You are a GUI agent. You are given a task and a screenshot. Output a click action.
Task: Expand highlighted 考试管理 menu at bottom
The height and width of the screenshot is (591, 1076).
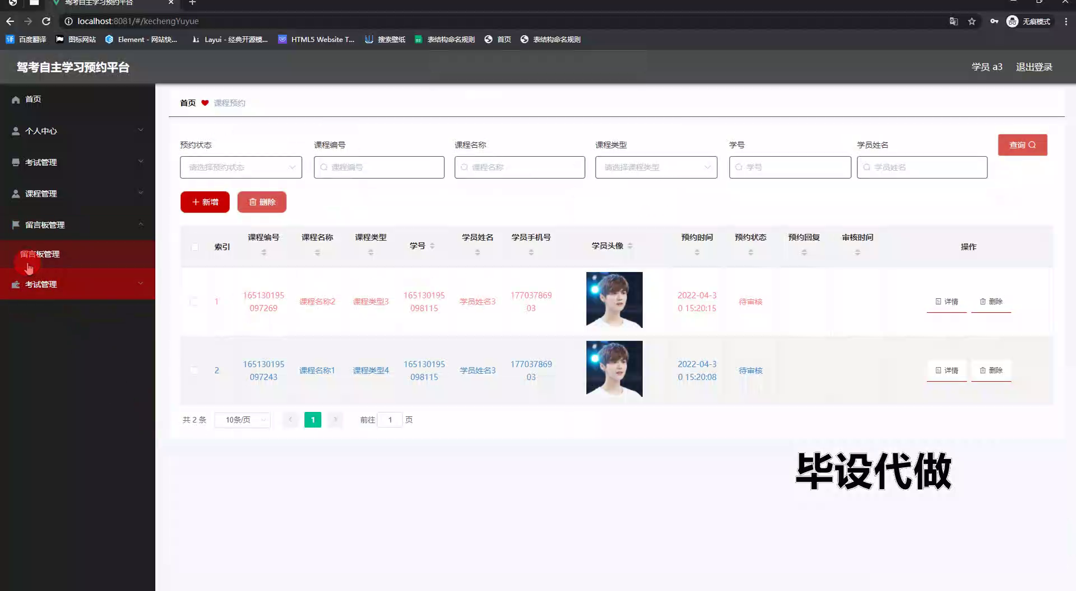click(x=77, y=284)
